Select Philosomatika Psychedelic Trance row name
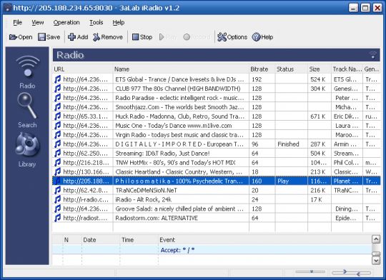Viewport: 386px width, 280px height. pyautogui.click(x=179, y=181)
